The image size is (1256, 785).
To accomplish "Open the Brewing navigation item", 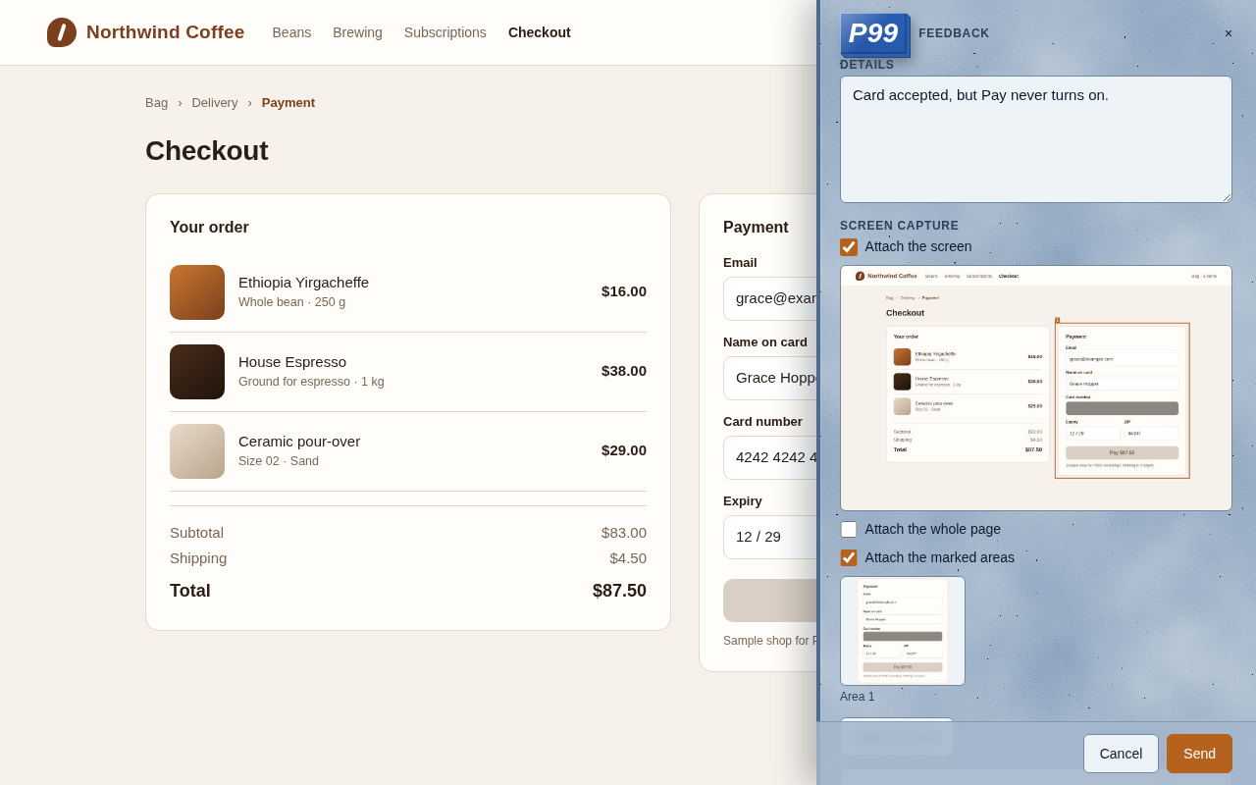I will (357, 32).
